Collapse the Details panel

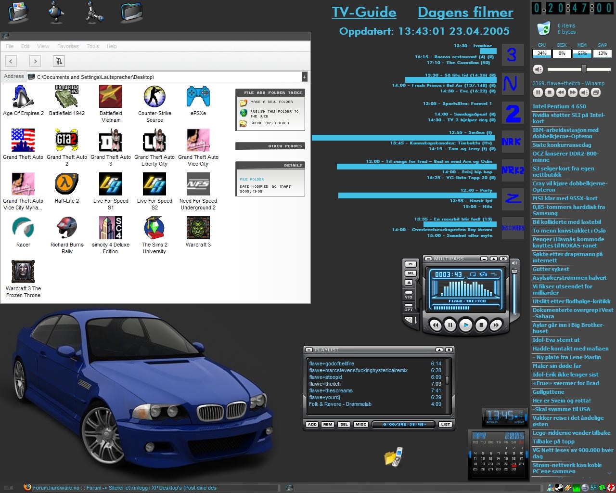coord(270,165)
